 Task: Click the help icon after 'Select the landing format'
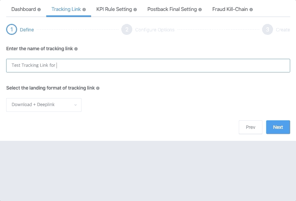click(98, 88)
